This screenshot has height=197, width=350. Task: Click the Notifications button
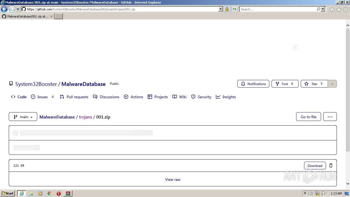pyautogui.click(x=253, y=84)
